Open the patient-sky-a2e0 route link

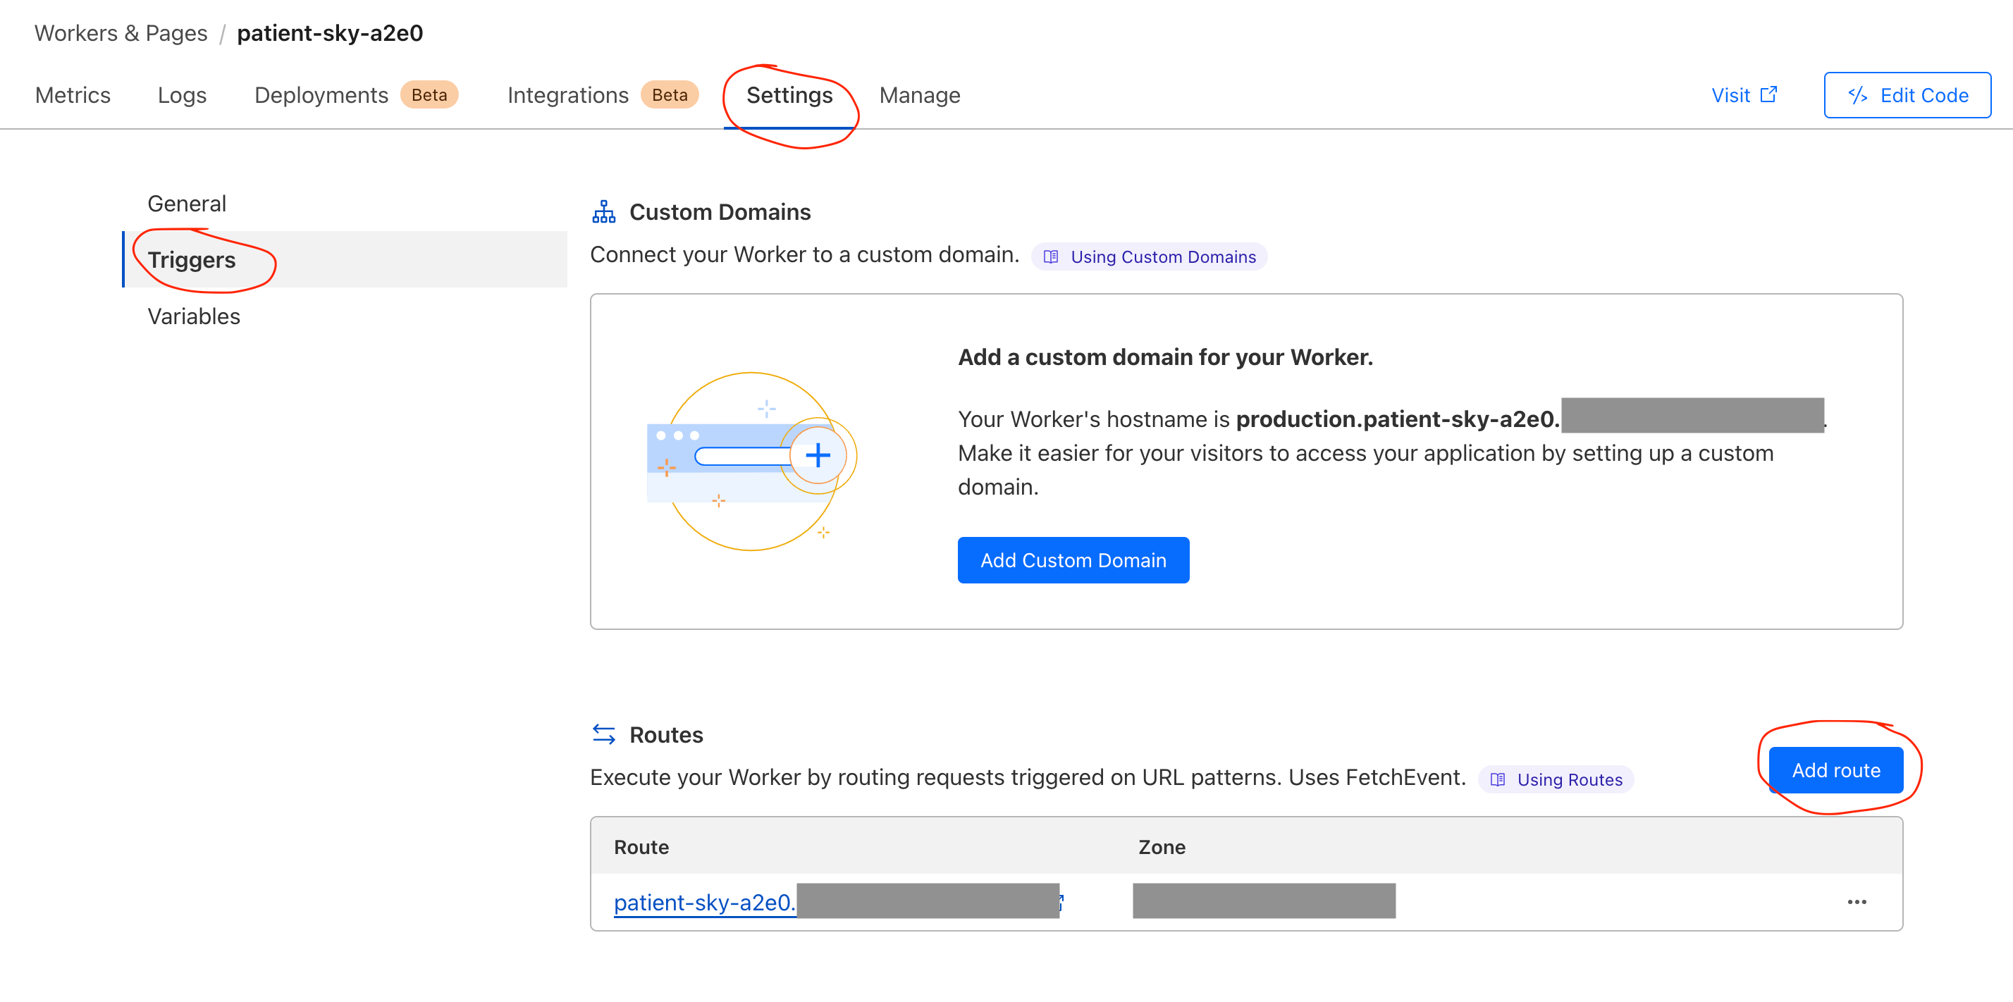[x=703, y=902]
